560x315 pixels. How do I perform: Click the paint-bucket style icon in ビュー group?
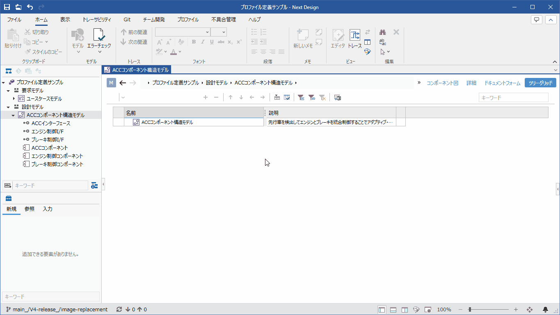coord(368,52)
